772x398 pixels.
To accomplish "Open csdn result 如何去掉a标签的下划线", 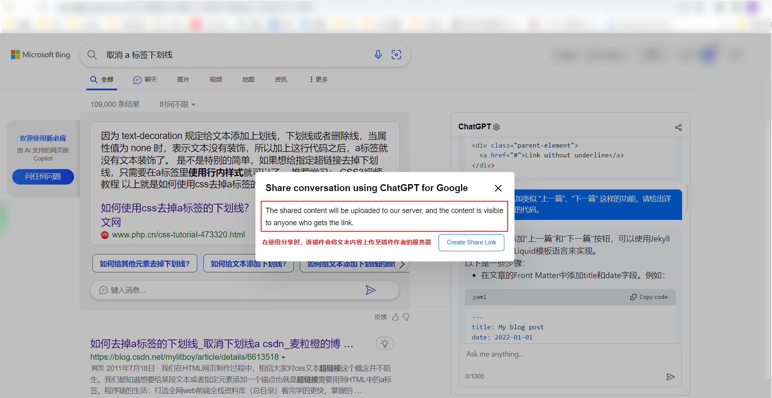I will click(x=222, y=344).
